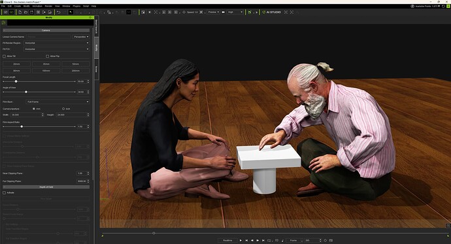The height and width of the screenshot is (244, 451).
Task: Click the refresh icon beside Available Points
Action: [x=443, y=6]
